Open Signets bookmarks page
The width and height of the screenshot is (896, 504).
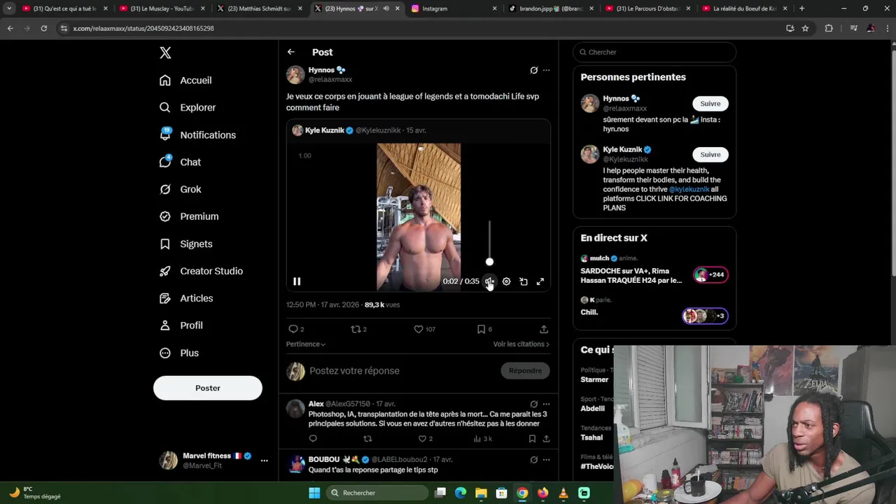[185, 244]
